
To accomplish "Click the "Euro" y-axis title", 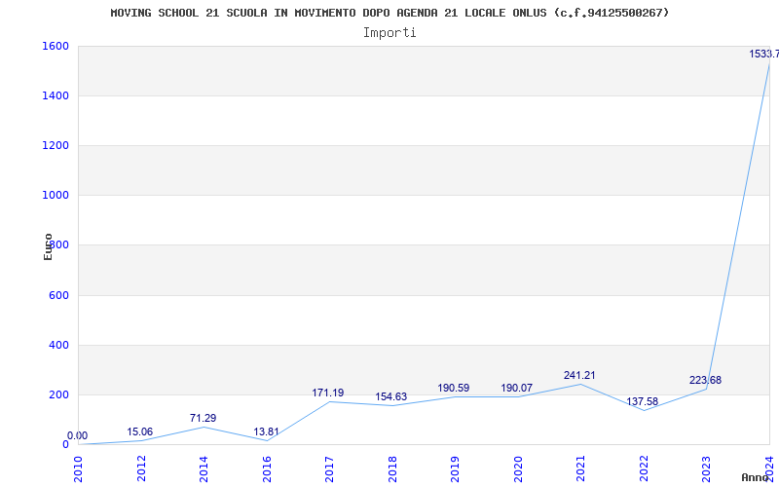I will pyautogui.click(x=48, y=245).
